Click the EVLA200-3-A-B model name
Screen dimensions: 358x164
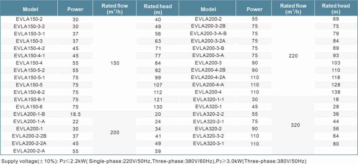pyautogui.click(x=208, y=34)
